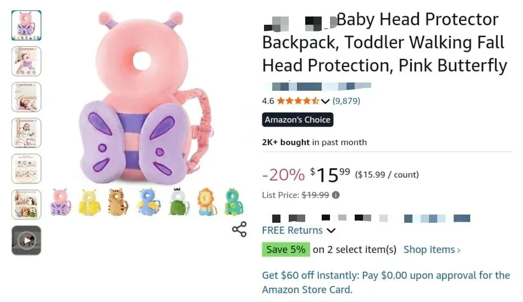The width and height of the screenshot is (523, 302).
Task: Open the Shop items link
Action: [x=432, y=250]
